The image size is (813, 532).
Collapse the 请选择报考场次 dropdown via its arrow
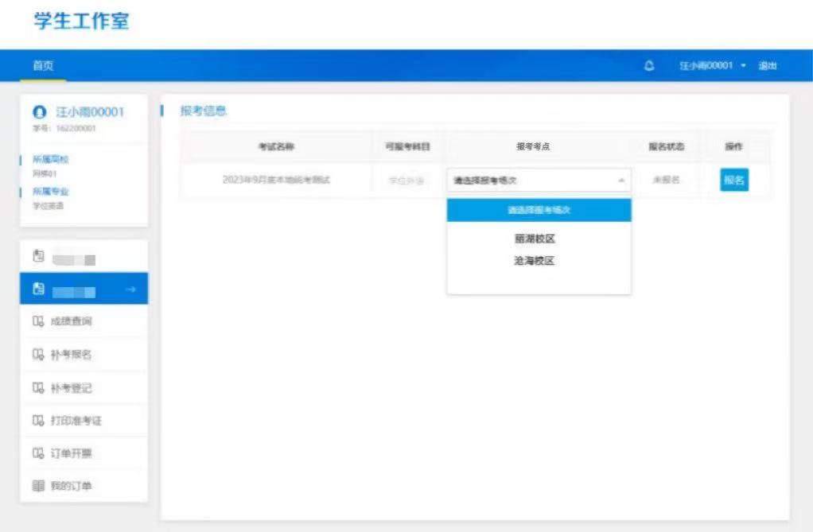click(620, 181)
